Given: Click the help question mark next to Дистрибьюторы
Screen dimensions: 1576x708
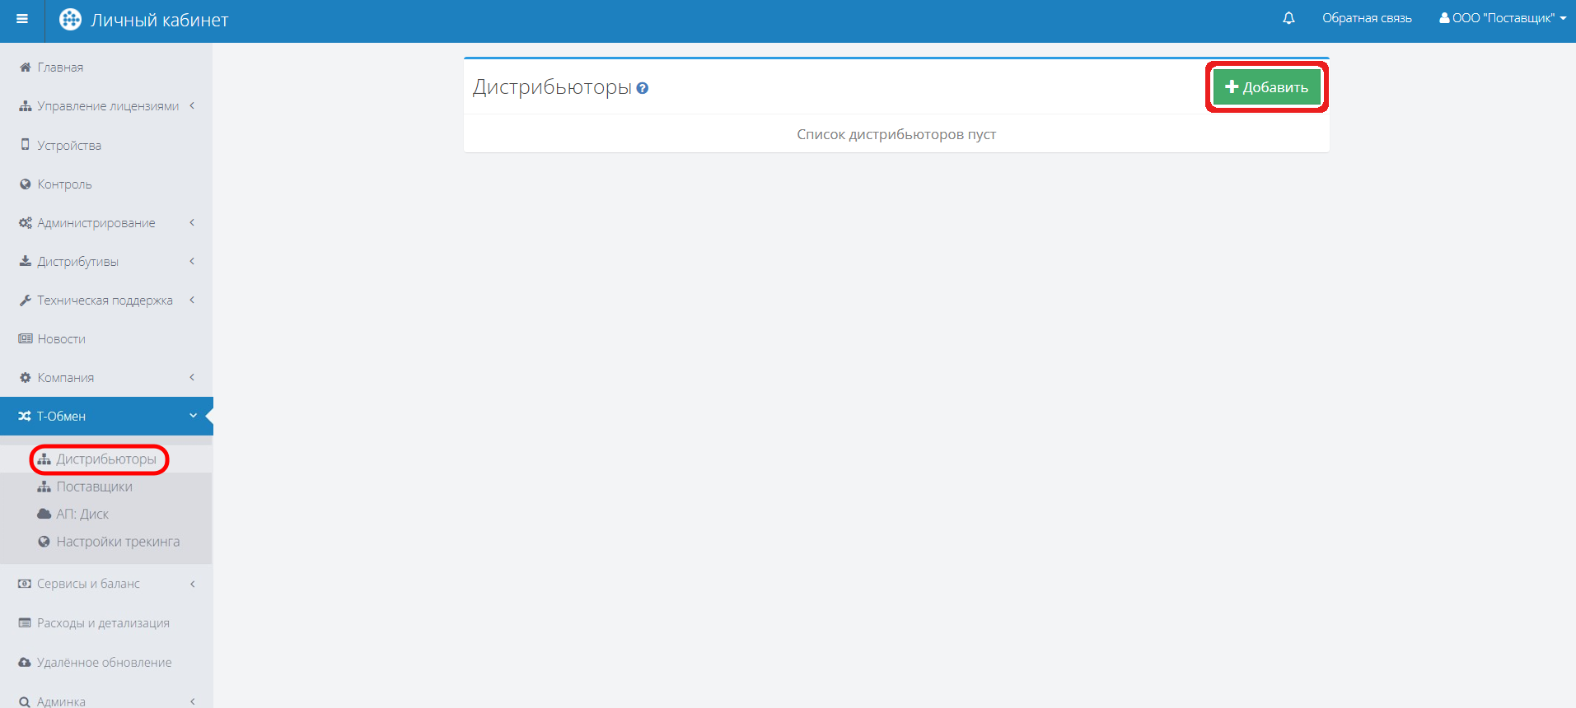Looking at the screenshot, I should click(x=643, y=88).
